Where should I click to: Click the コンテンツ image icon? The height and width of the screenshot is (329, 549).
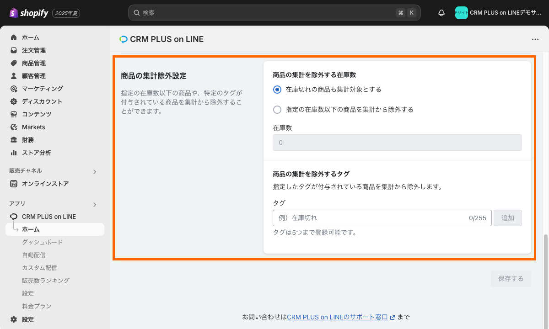pyautogui.click(x=14, y=114)
